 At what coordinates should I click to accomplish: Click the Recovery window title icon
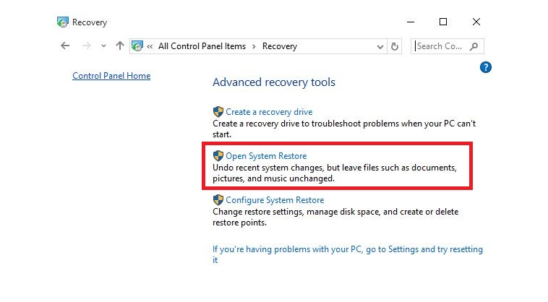click(x=63, y=22)
